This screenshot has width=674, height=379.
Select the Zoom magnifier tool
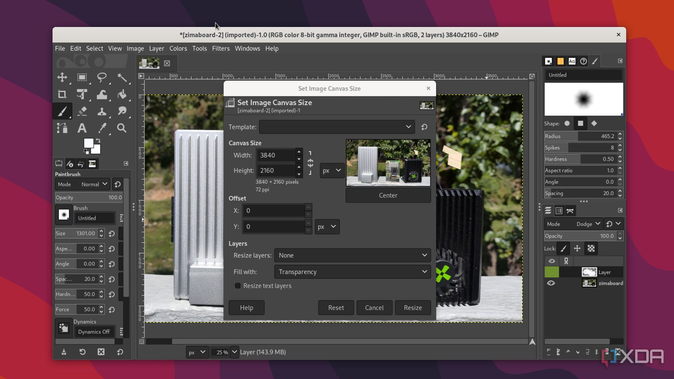[x=122, y=128]
